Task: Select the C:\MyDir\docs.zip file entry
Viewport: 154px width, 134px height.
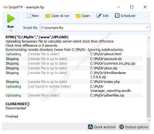Action: click(104, 68)
